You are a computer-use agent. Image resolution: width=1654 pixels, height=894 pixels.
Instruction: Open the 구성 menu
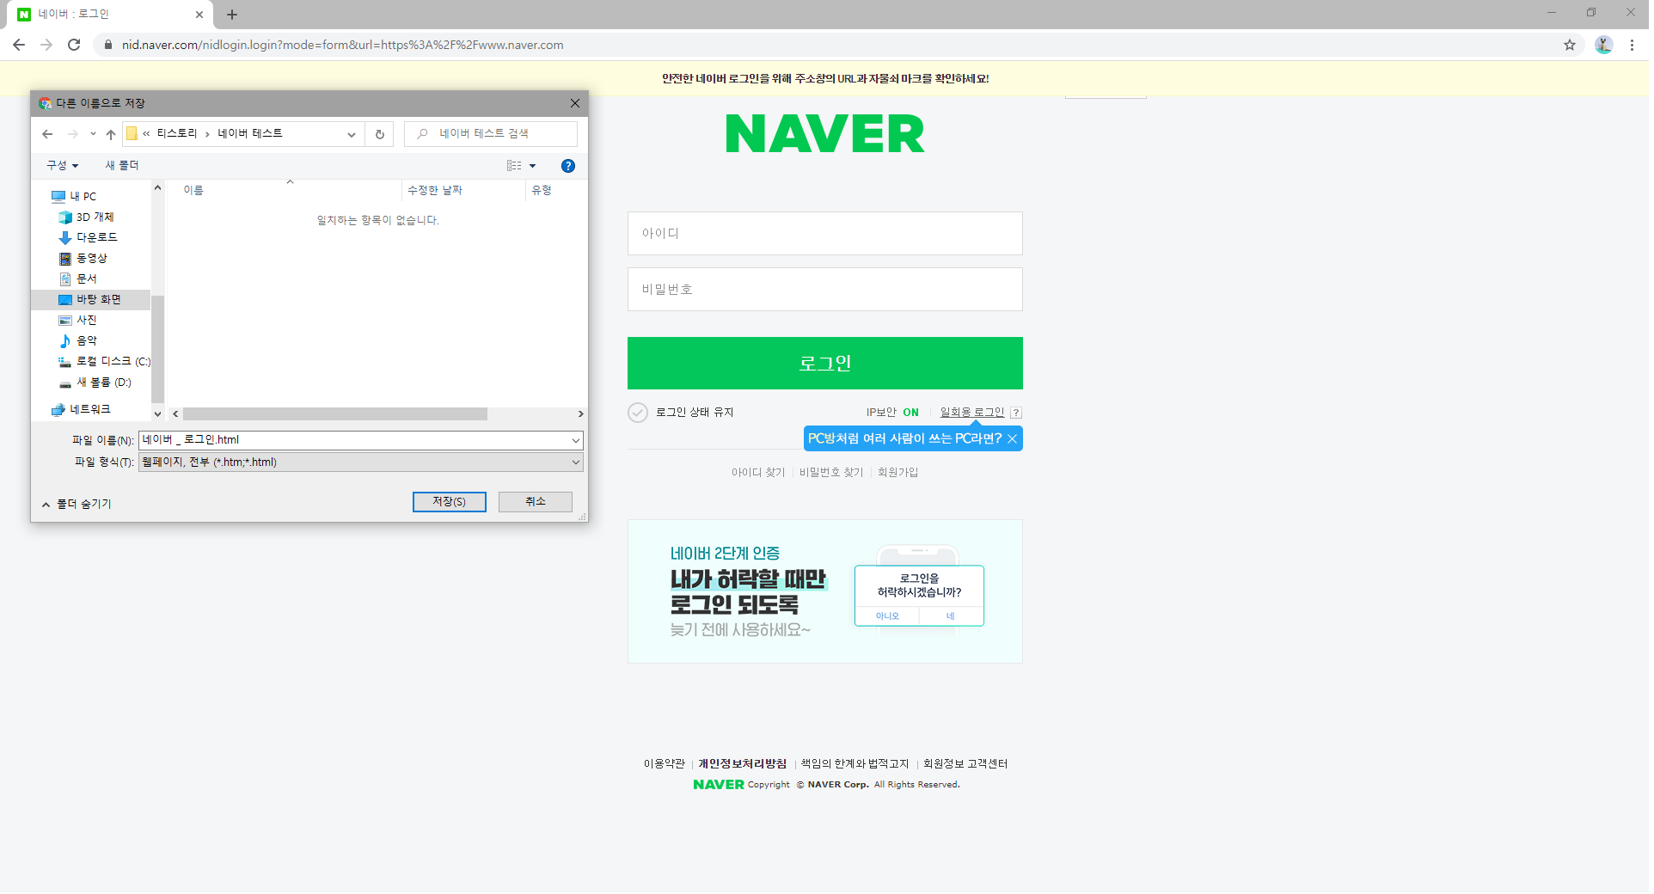pos(62,165)
